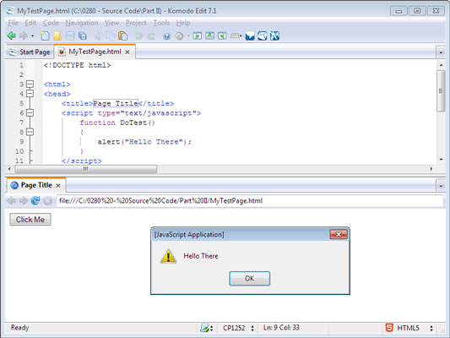The width and height of the screenshot is (450, 338).
Task: Collapse the html tag fold on line 3
Action: tap(30, 84)
